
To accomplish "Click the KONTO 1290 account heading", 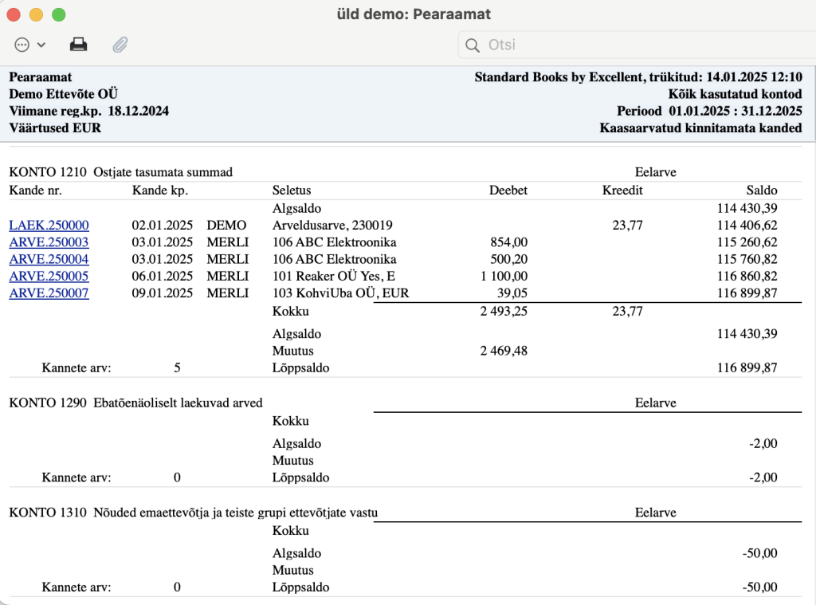I will [x=135, y=403].
